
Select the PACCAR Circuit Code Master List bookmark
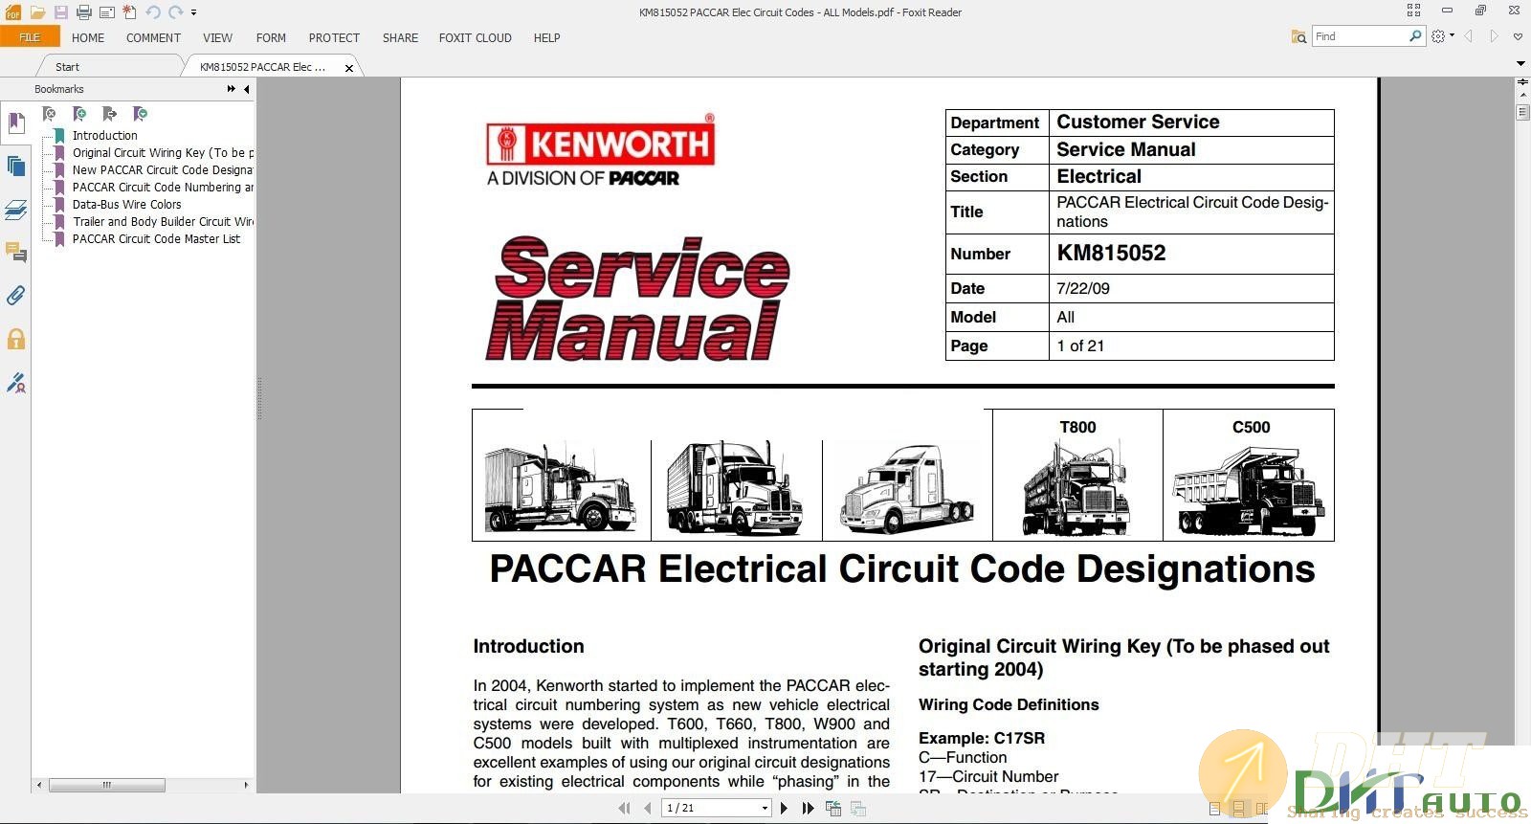coord(157,239)
